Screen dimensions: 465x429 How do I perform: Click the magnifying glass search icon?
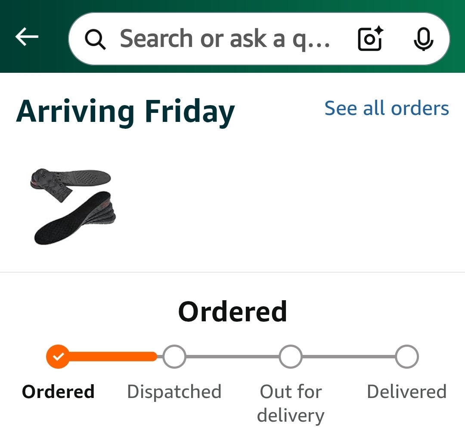pos(95,39)
